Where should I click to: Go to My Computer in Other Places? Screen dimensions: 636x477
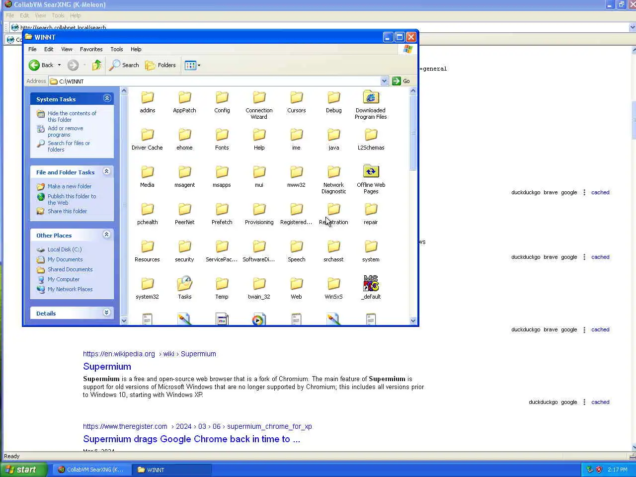64,279
